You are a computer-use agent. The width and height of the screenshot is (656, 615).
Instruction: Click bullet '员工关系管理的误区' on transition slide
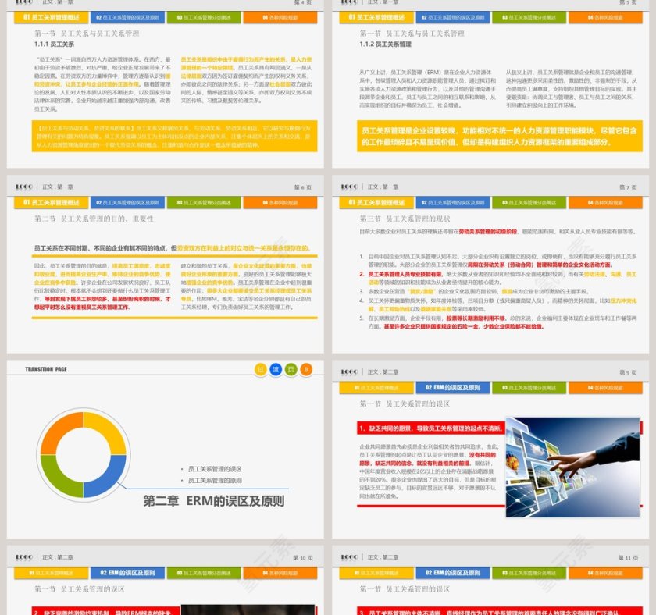(215, 468)
